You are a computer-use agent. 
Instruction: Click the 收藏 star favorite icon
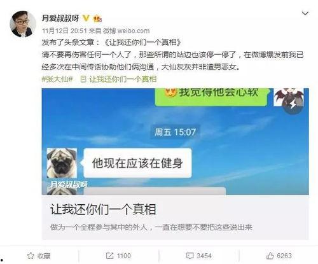click(31, 256)
